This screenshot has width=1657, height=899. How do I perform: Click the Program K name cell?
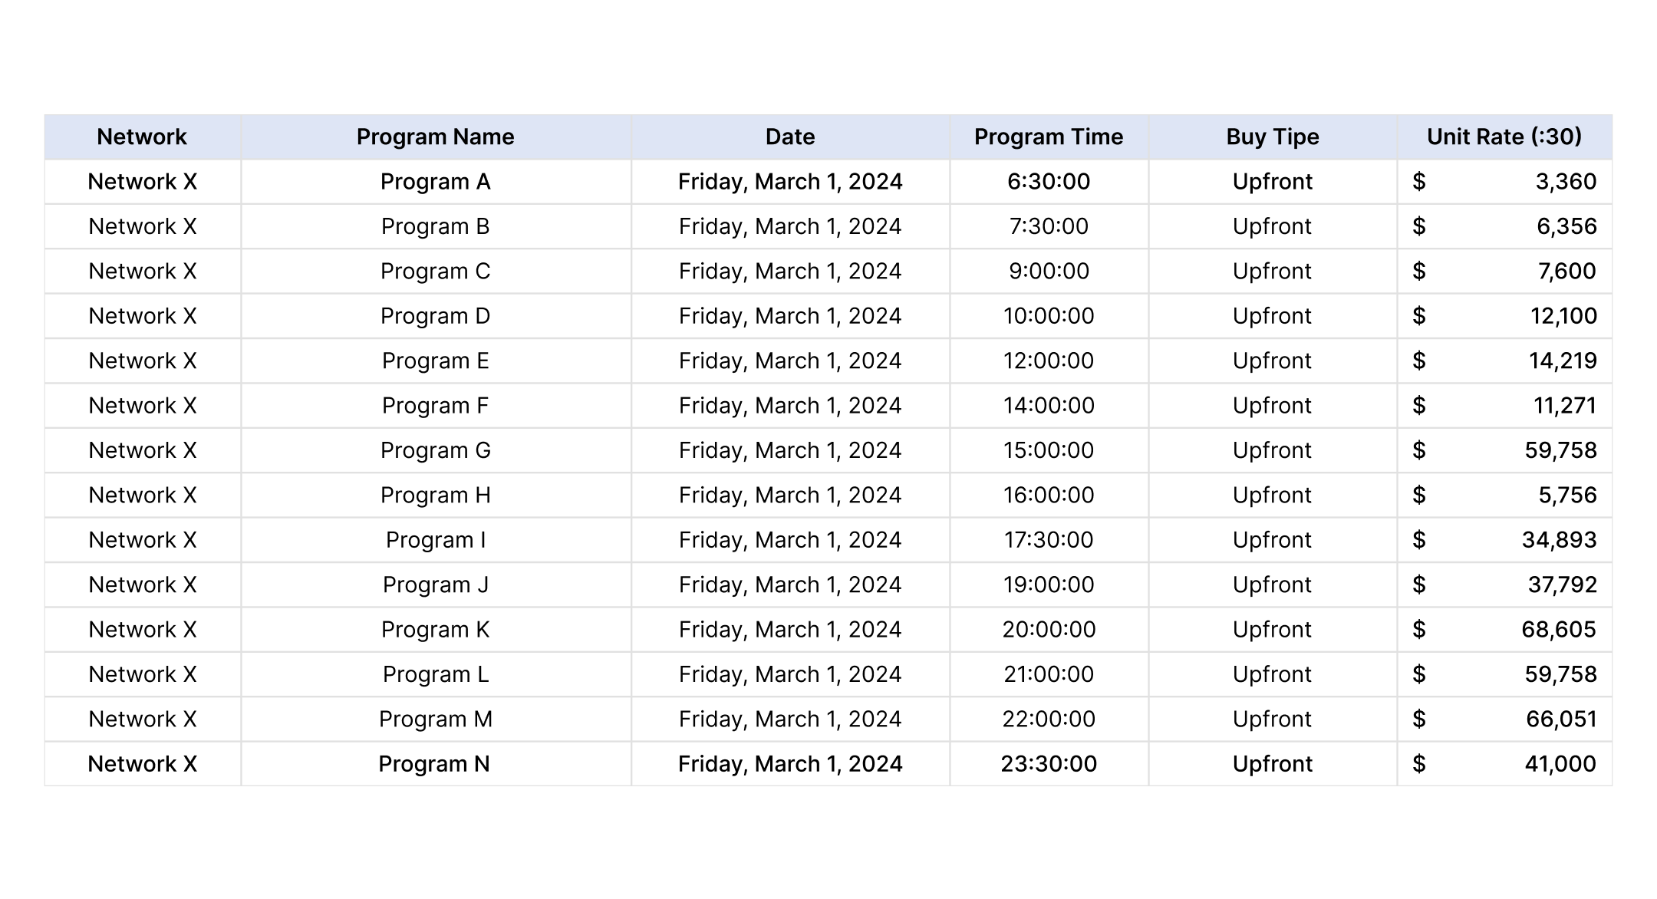[436, 630]
